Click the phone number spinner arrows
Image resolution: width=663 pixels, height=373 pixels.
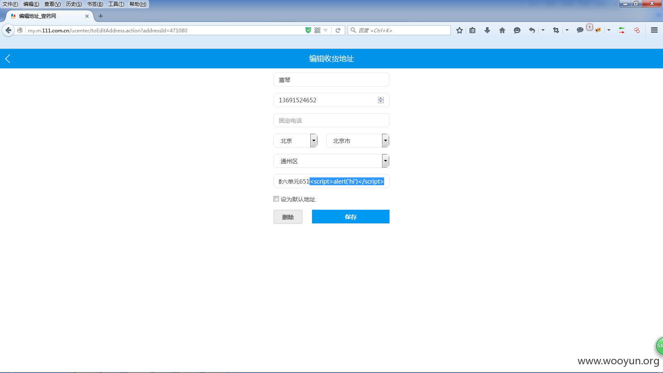point(381,100)
